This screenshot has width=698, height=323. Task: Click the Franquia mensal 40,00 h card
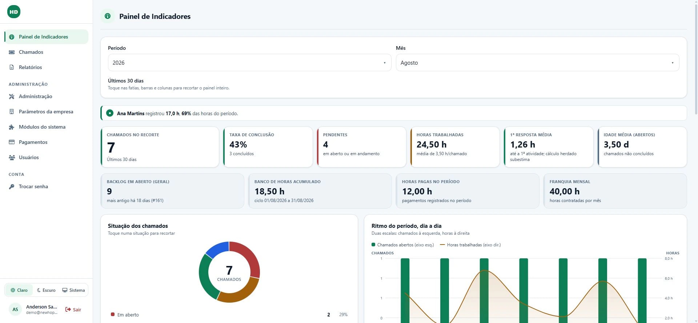coord(615,191)
